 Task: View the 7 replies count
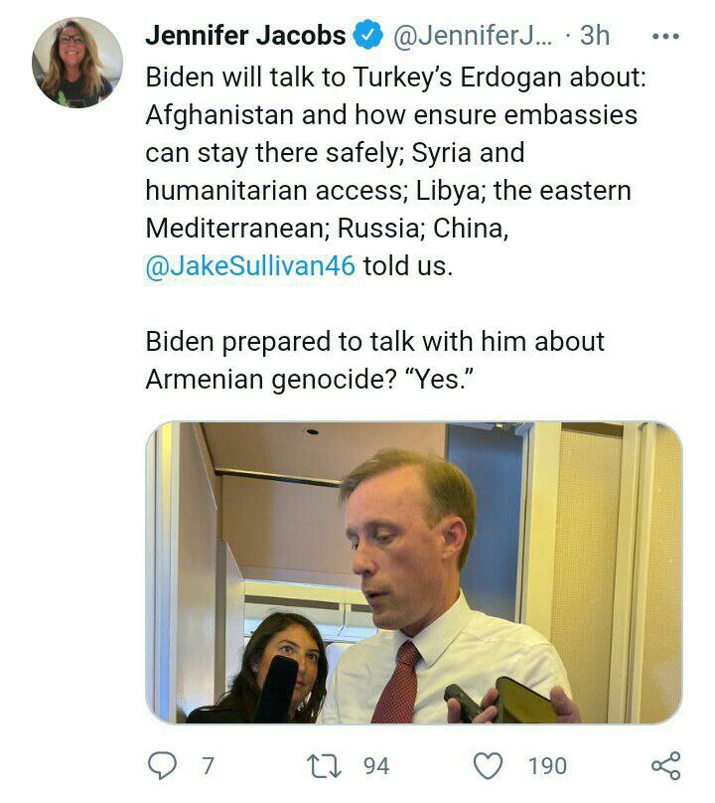tap(208, 766)
